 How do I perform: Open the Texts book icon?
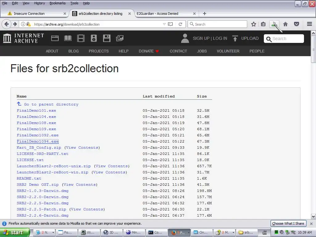[68, 38]
